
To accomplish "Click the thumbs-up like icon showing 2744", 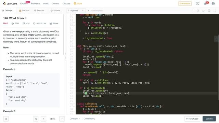I will 13,24.
